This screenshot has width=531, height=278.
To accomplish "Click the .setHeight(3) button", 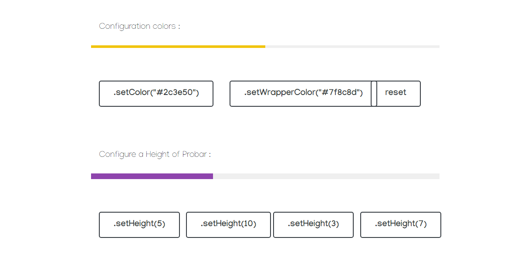I will tap(313, 224).
